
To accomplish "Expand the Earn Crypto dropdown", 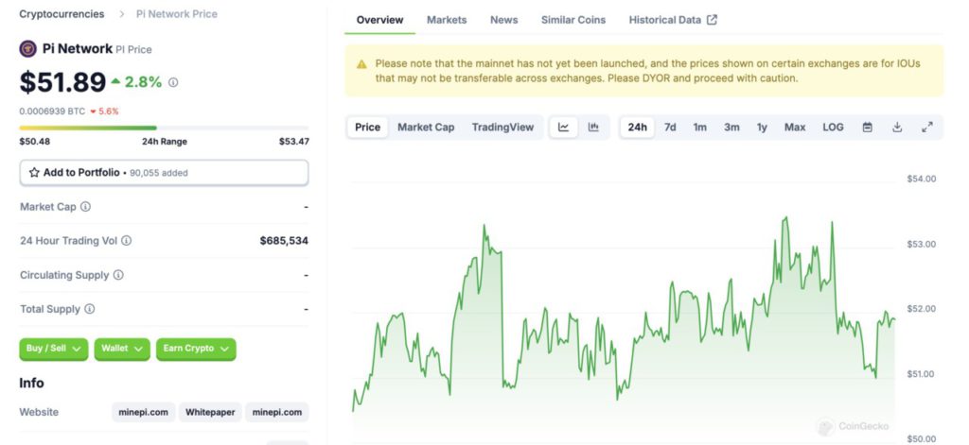I will pyautogui.click(x=195, y=349).
